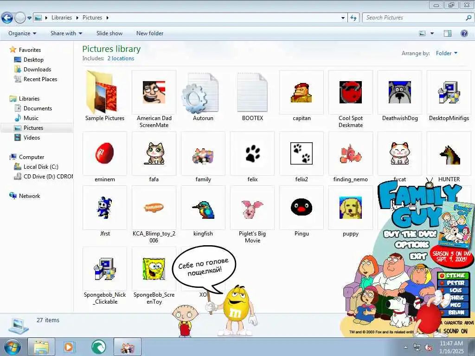Image resolution: width=475 pixels, height=356 pixels.
Task: Select the eminem red M&M icon
Action: (x=104, y=153)
